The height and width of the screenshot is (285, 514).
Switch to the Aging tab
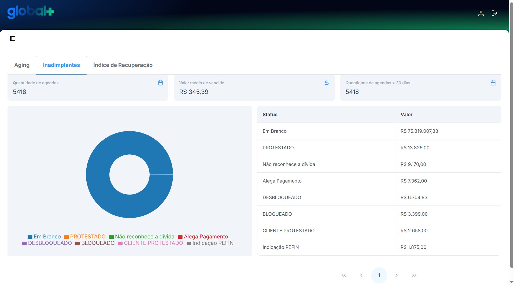(x=22, y=65)
